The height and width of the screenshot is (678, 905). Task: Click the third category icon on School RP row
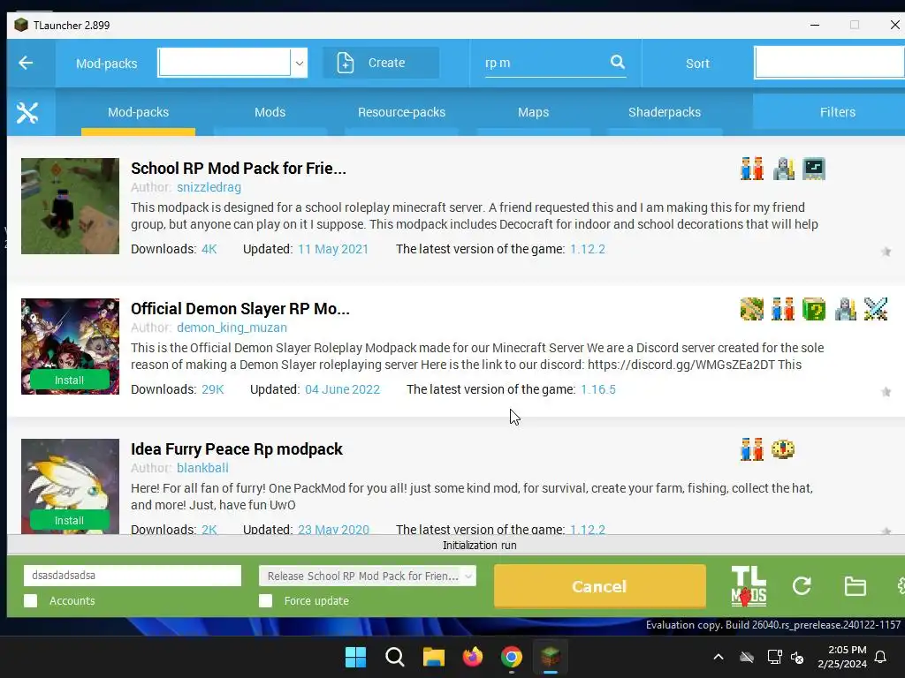coord(814,169)
